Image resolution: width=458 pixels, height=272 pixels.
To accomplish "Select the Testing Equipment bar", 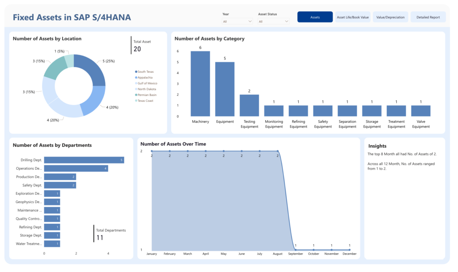I will click(x=249, y=105).
